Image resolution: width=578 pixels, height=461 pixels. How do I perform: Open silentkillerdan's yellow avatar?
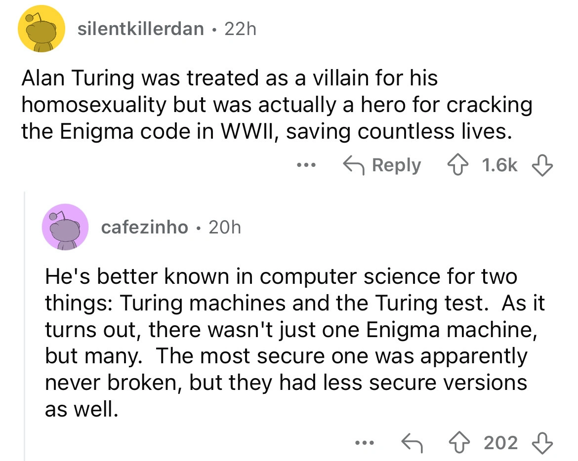pos(41,29)
